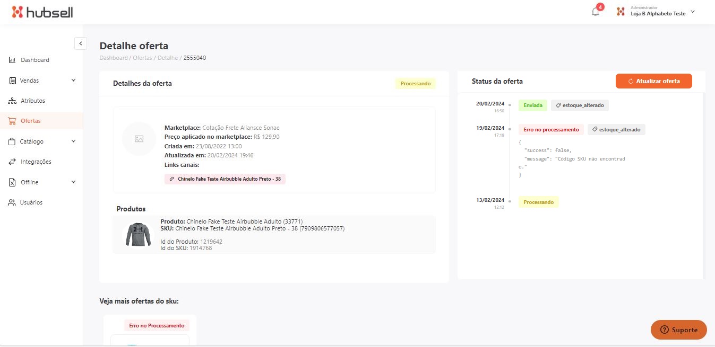715x347 pixels.
Task: Open the Suporte help button
Action: 678,330
